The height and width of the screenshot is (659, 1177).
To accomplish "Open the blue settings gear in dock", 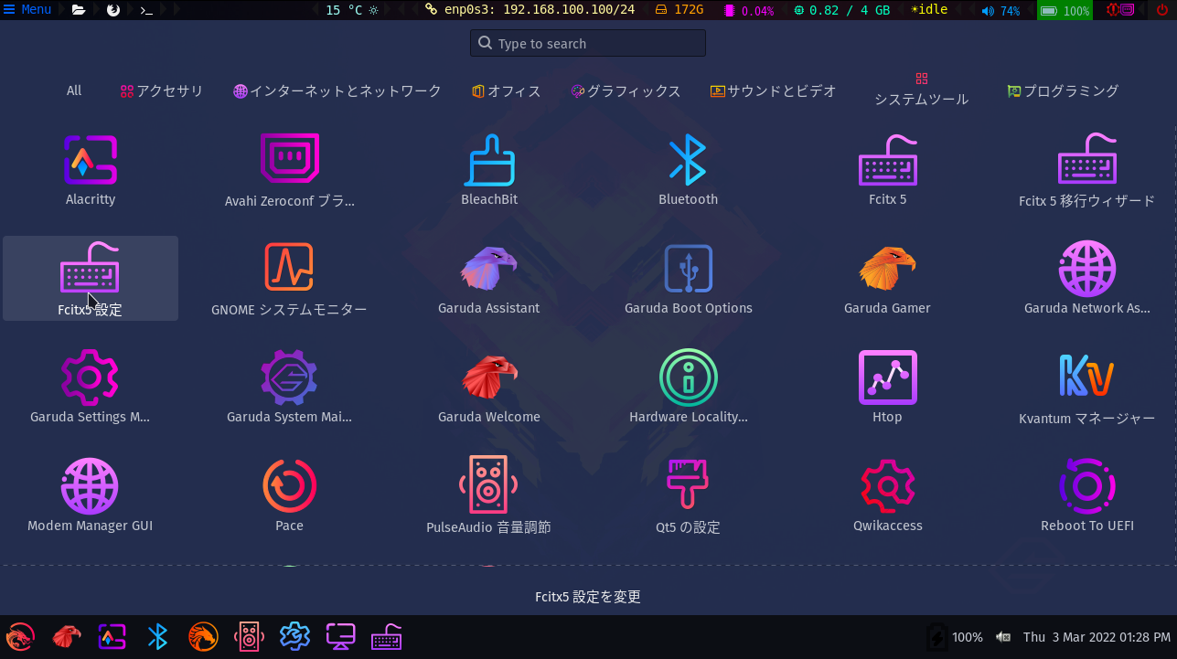I will pos(294,636).
